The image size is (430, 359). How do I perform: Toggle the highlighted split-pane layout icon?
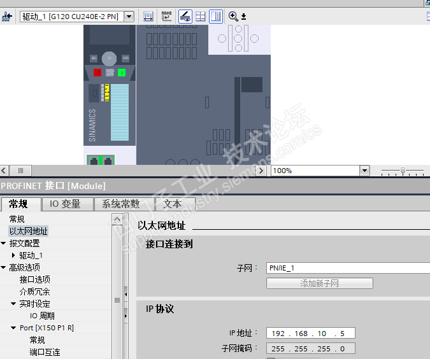pos(216,17)
